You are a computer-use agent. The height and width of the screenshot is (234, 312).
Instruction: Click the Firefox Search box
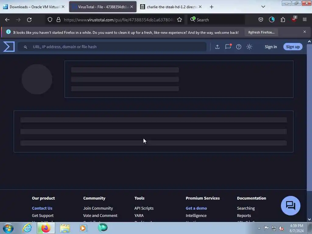click(216, 20)
